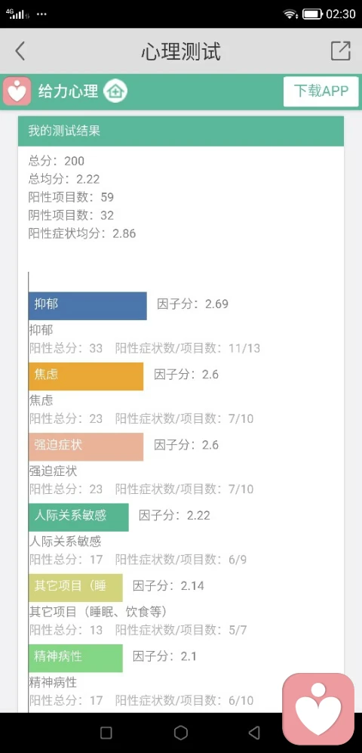Select the orange 焦虑 bar
The image size is (362, 753).
coord(86,376)
